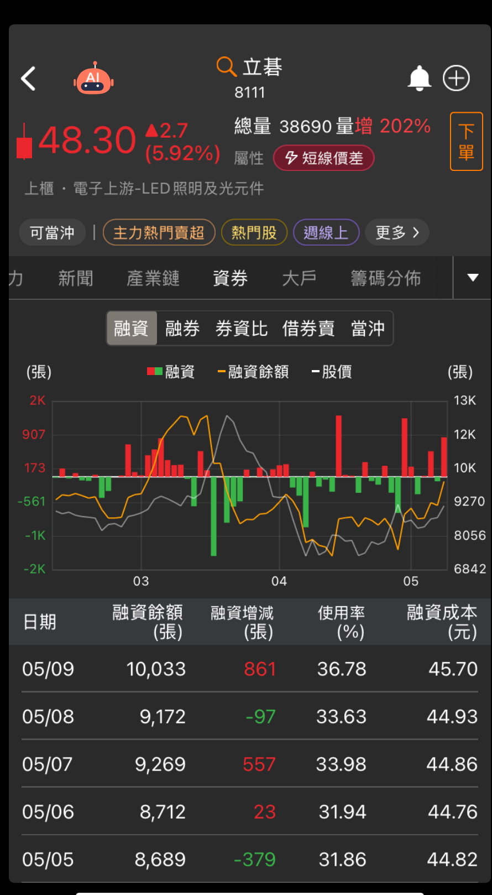Toggle the 融資 red-green legend entry
The image size is (492, 895).
171,372
